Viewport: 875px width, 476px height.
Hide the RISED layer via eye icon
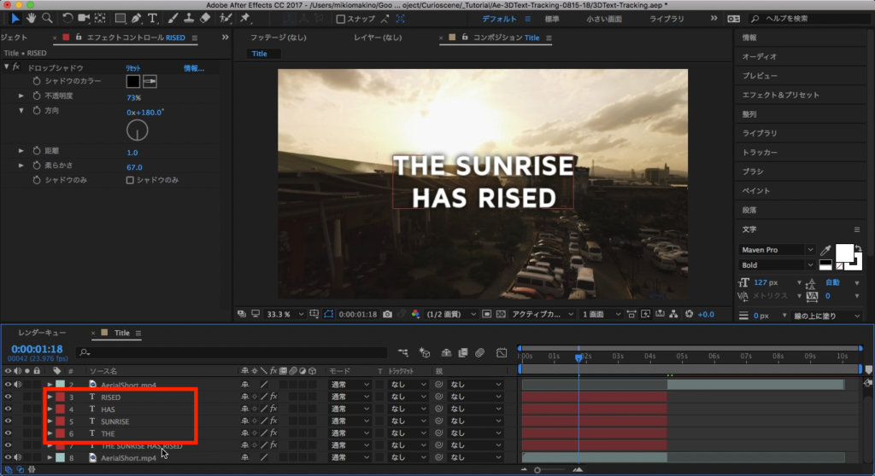coord(8,398)
